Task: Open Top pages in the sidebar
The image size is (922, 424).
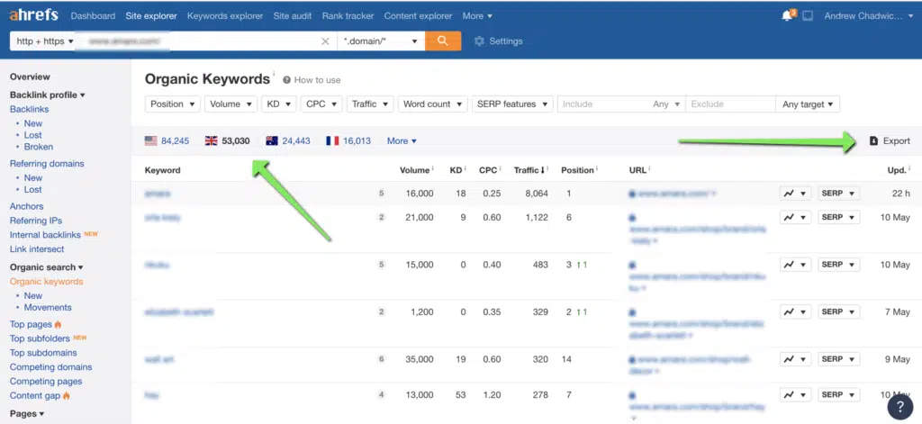Action: (32, 324)
